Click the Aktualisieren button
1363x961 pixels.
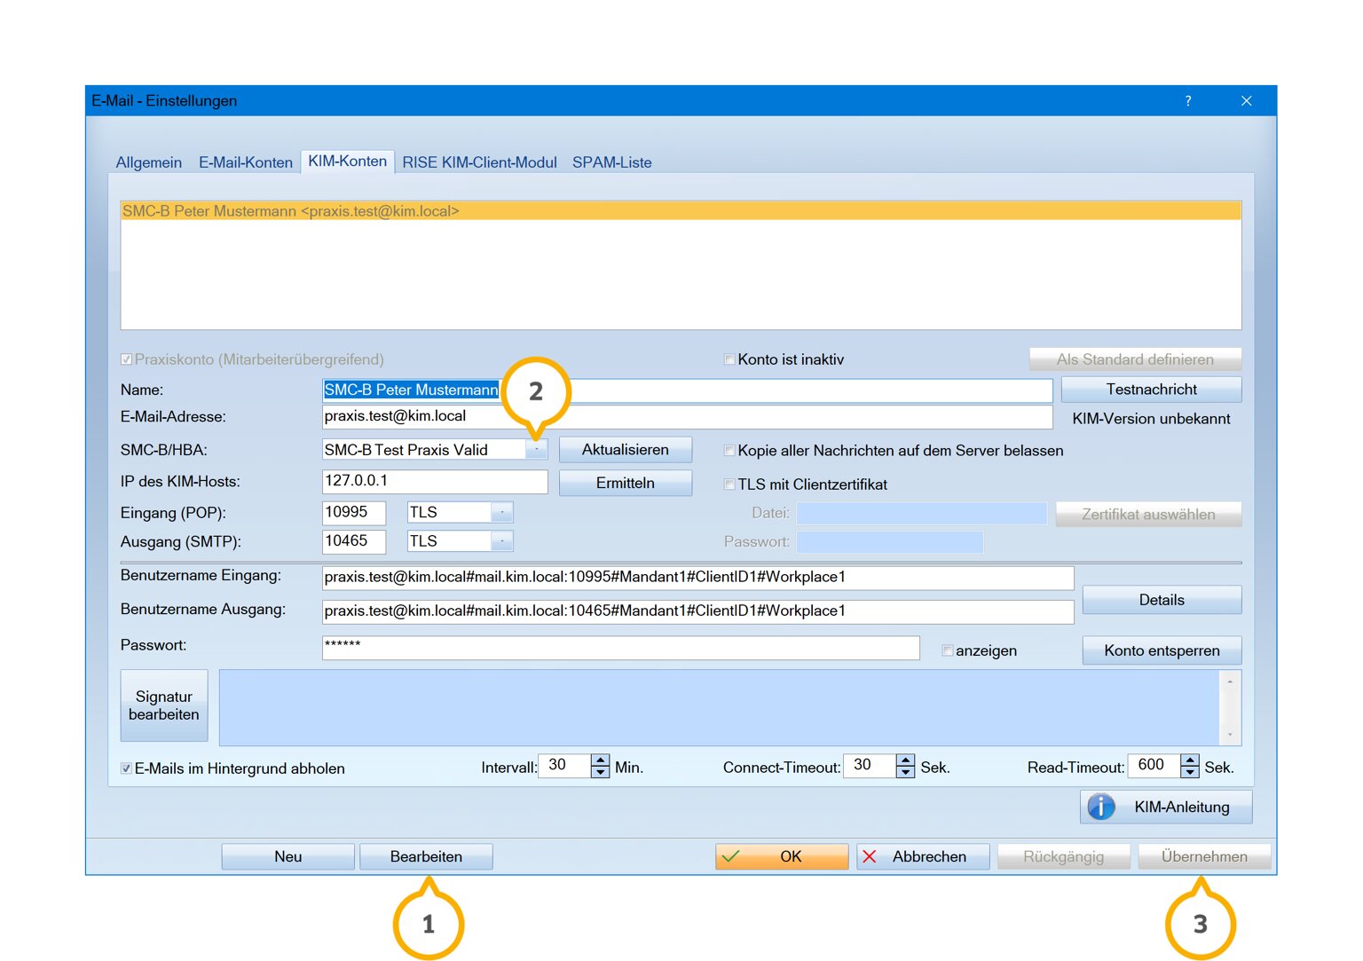(x=626, y=450)
